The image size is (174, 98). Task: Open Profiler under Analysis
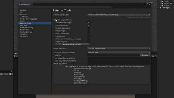pyautogui.click(x=25, y=17)
